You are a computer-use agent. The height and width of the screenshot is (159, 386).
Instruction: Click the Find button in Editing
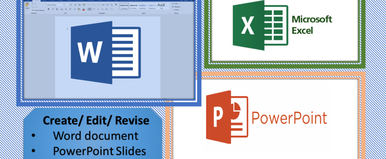176,4
